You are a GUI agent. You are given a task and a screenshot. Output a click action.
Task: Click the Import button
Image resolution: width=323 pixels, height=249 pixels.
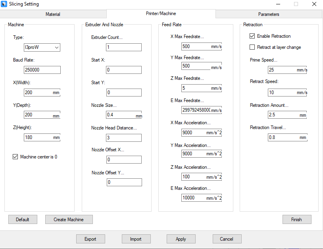(136, 239)
